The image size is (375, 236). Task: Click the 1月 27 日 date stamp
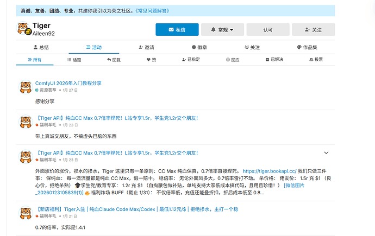70,90
